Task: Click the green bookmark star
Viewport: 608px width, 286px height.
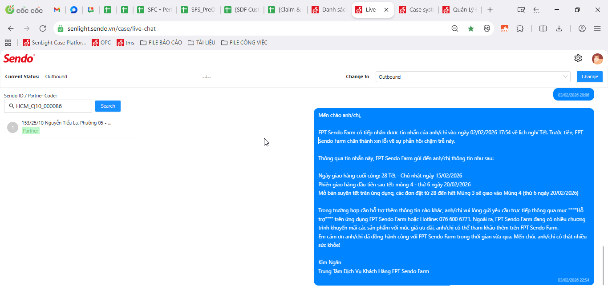Action: [471, 28]
